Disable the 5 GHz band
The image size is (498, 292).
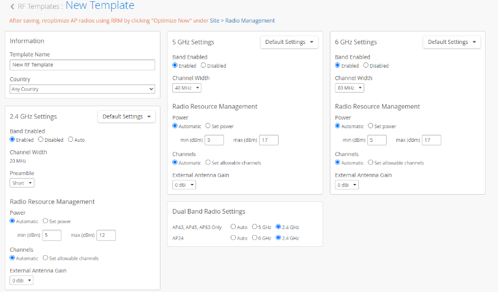(x=204, y=65)
